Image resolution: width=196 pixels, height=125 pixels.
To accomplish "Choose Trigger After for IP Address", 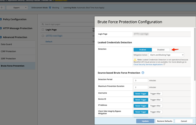I will (x=155, y=106).
